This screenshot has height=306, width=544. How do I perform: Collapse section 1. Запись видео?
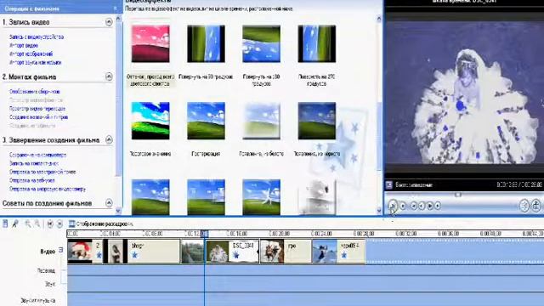click(x=109, y=22)
